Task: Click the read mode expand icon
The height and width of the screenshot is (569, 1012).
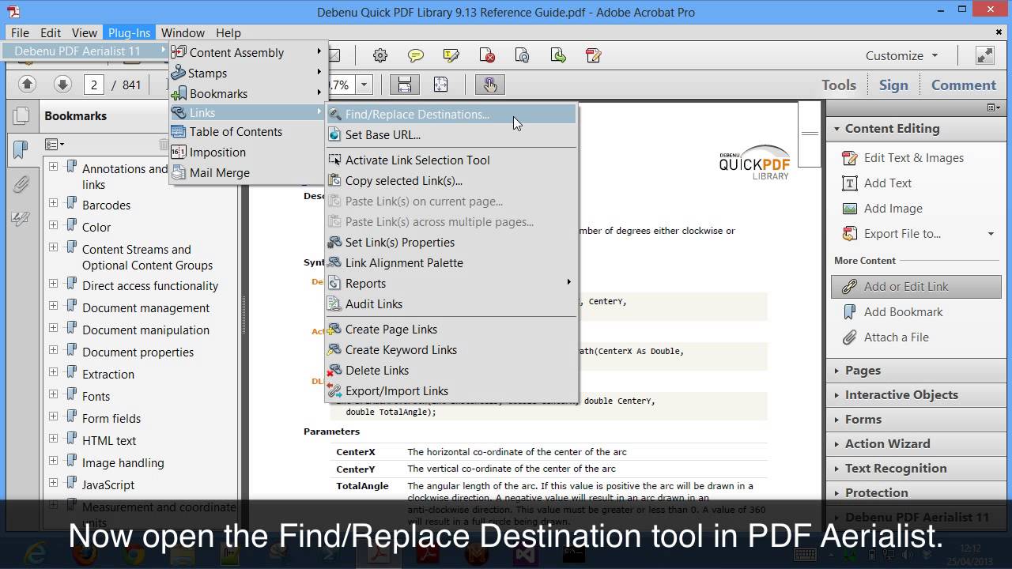Action: 984,55
